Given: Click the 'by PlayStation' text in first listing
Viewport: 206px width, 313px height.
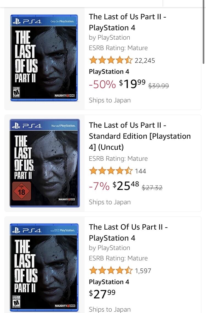Looking at the screenshot, I should click(109, 37).
